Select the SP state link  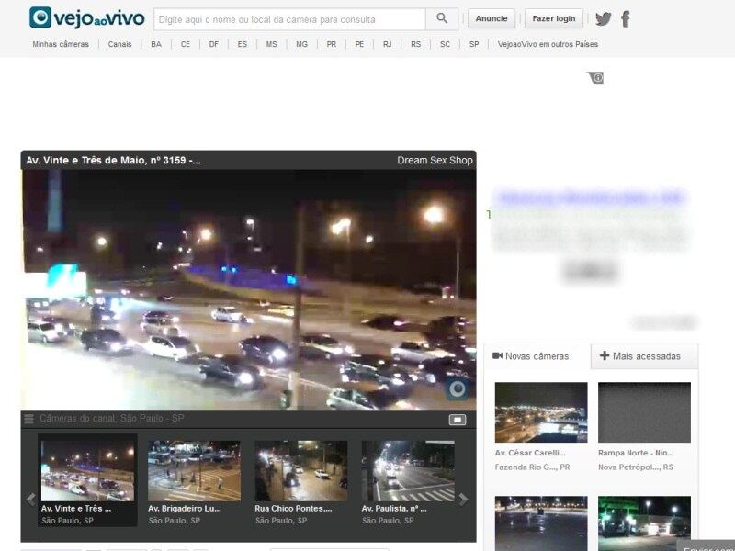click(x=474, y=44)
